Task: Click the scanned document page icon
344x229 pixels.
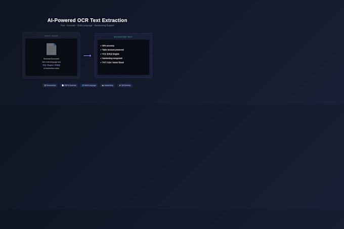Action: click(x=51, y=49)
